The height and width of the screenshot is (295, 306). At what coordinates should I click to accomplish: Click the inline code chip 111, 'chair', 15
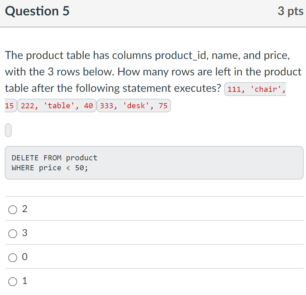[x=255, y=89]
